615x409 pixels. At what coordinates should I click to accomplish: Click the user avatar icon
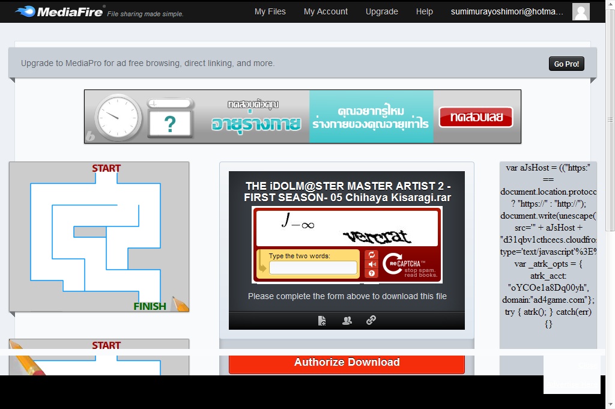[x=581, y=11]
